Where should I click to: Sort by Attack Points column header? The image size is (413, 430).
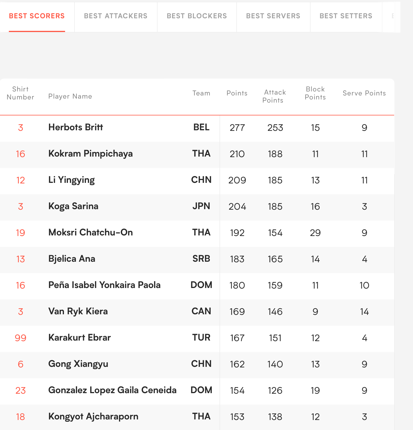pos(274,96)
